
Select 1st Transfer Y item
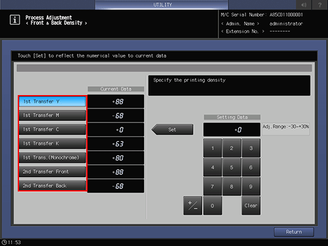52,101
